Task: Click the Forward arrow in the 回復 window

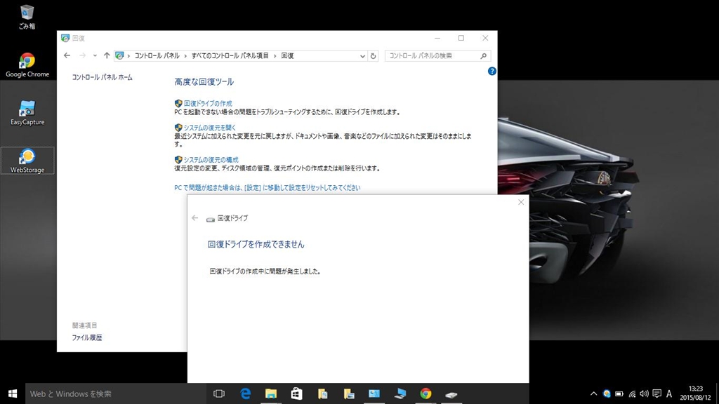Action: coord(83,55)
